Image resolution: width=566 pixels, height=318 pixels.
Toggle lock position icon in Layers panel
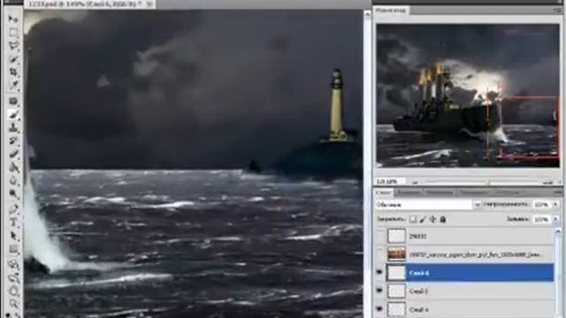click(432, 219)
